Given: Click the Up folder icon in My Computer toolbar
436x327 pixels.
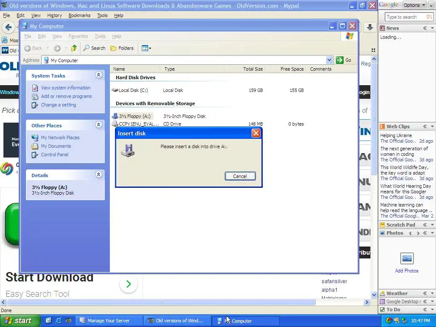Looking at the screenshot, I should [x=74, y=48].
